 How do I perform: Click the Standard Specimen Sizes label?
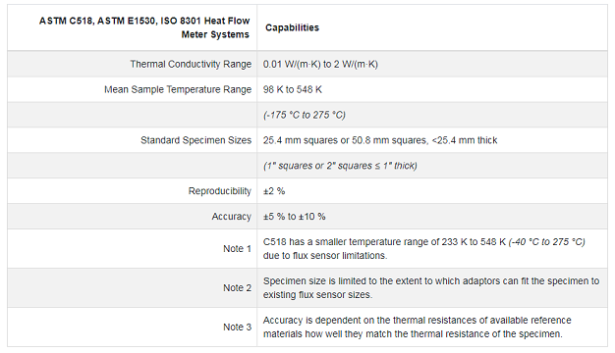(196, 140)
